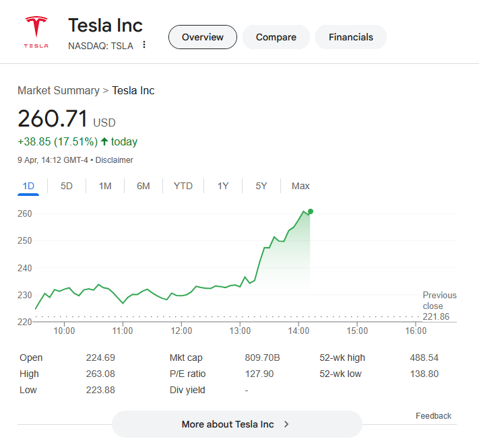
Task: Click the green current price dot on chart
Action: point(311,211)
